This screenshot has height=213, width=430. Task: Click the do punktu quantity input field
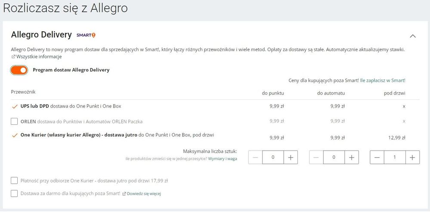(273, 157)
